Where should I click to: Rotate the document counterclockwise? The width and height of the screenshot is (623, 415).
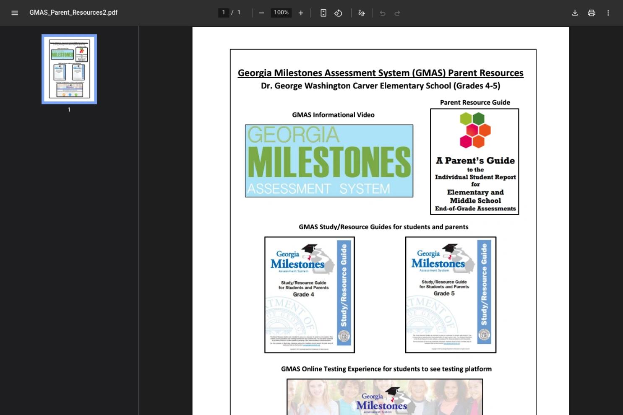pyautogui.click(x=338, y=13)
